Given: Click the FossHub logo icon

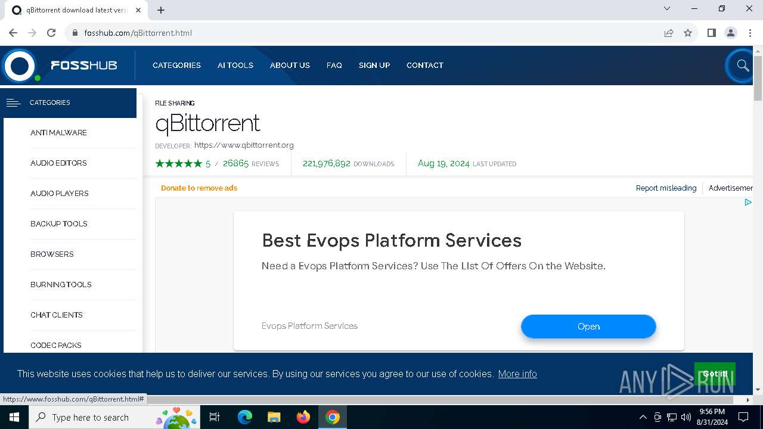Looking at the screenshot, I should coord(20,66).
